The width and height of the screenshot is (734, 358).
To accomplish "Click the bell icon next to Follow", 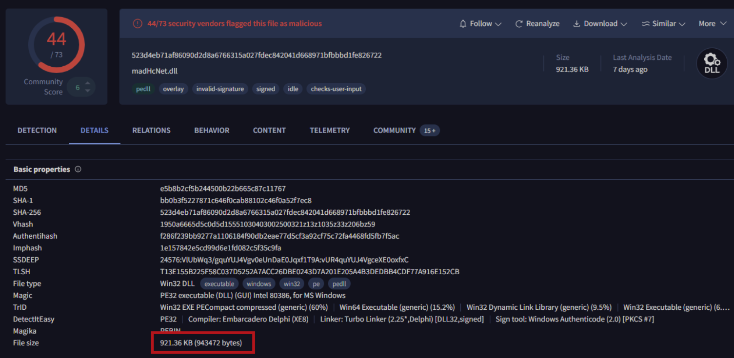I will click(x=463, y=24).
